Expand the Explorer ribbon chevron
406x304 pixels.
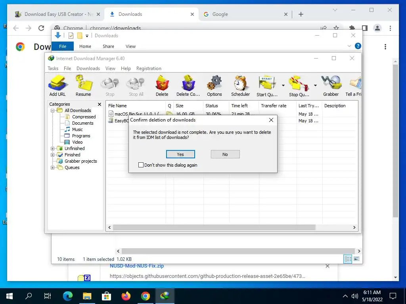[349, 46]
